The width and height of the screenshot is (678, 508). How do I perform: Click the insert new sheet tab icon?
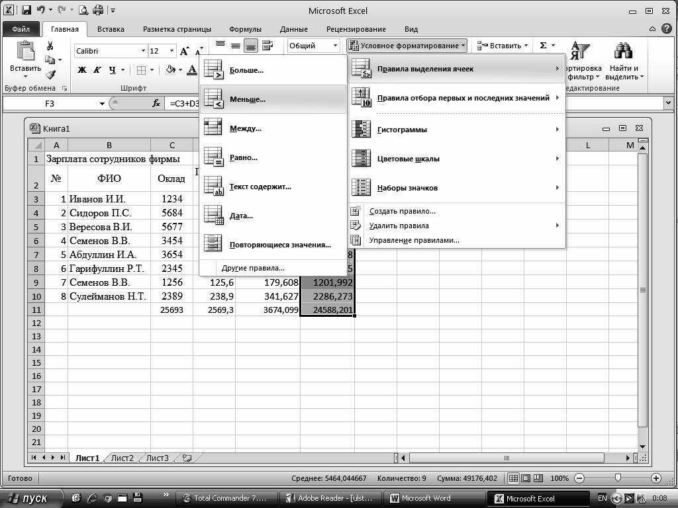point(187,458)
